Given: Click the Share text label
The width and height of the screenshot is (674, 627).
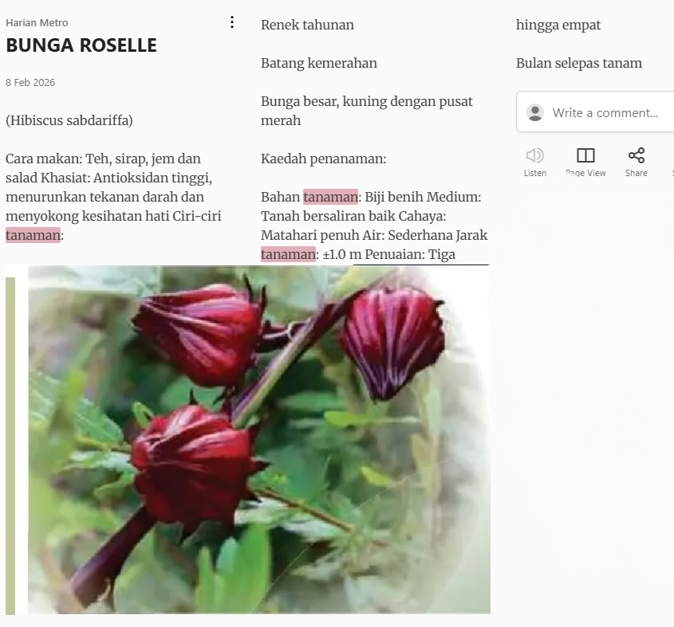Looking at the screenshot, I should pos(637,173).
